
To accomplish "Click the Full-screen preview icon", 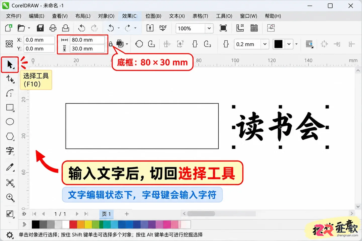I will (223, 28).
